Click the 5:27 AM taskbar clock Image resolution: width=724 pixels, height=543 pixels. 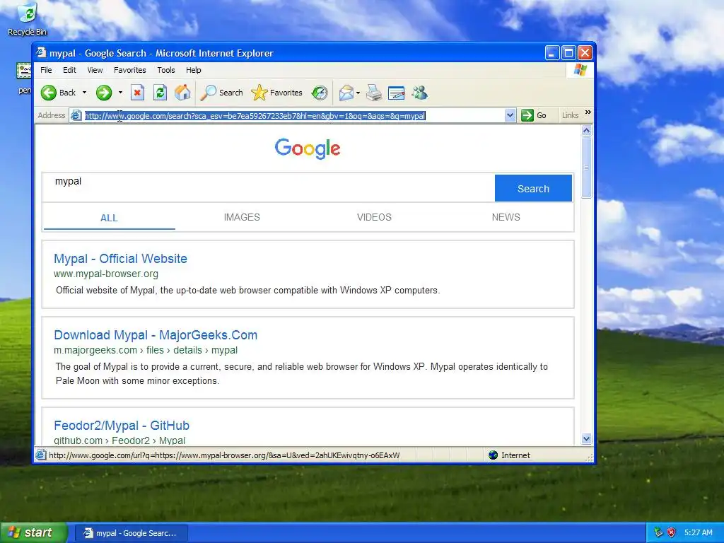click(x=698, y=532)
